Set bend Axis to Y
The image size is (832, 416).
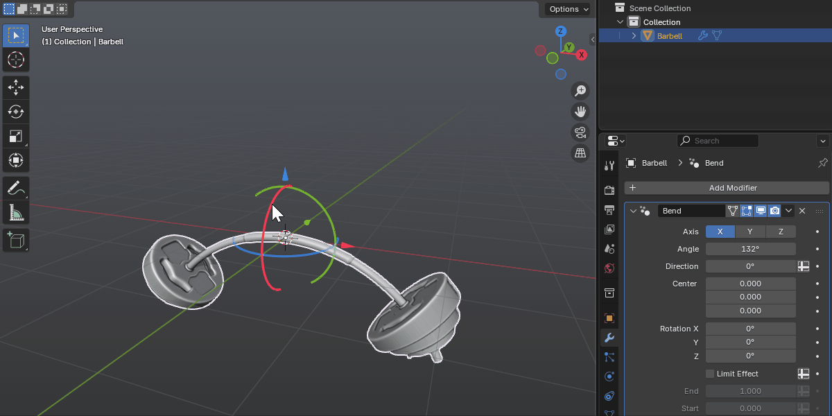[x=750, y=232]
